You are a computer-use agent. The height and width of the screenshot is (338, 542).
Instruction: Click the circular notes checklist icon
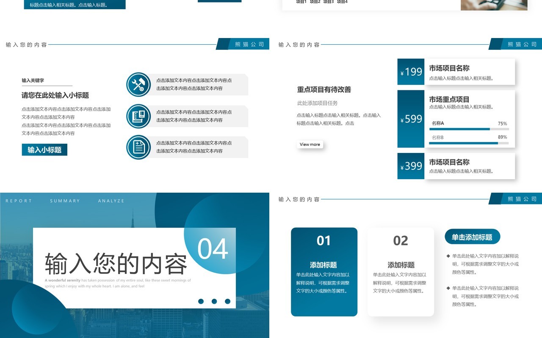[138, 147]
